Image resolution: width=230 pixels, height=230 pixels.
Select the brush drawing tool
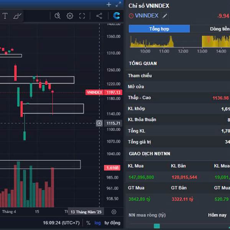pyautogui.click(x=17, y=16)
